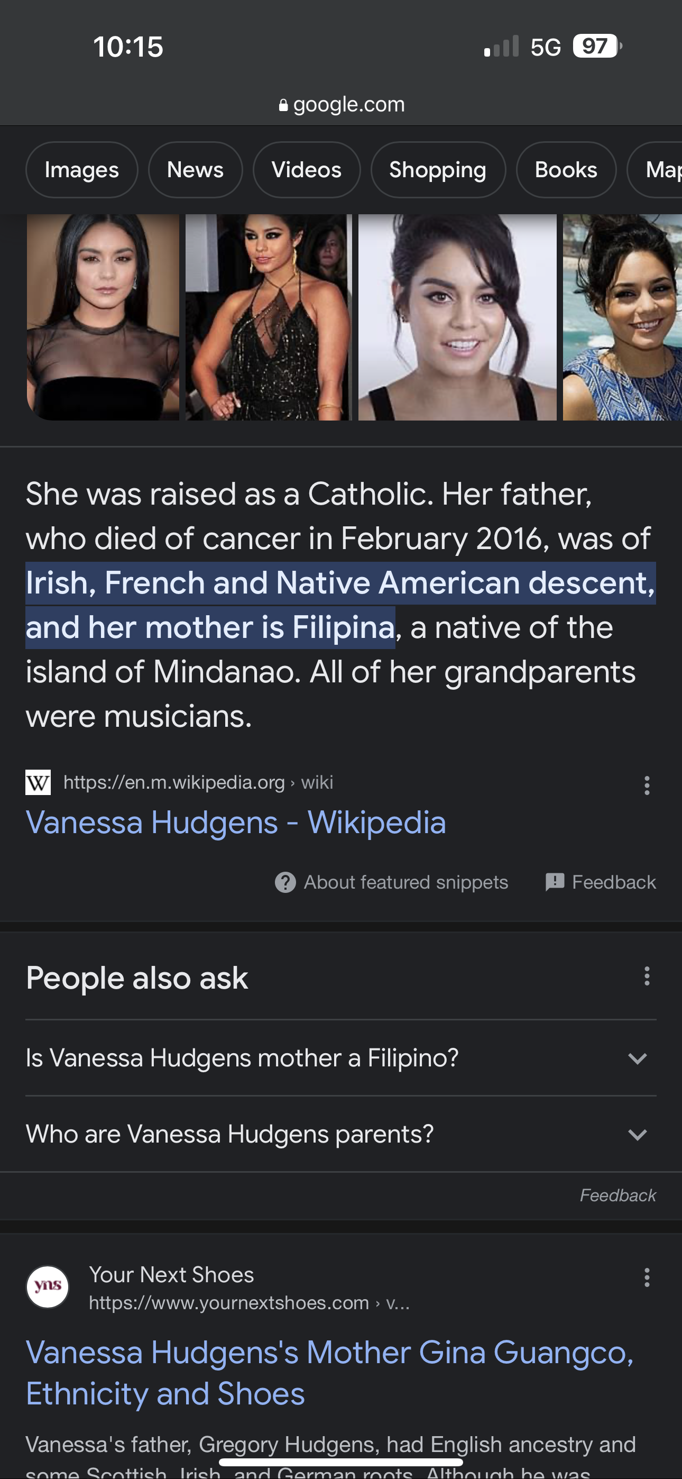Screen dimensions: 682x1479
Task: Tap the Feedback flag icon
Action: point(555,882)
